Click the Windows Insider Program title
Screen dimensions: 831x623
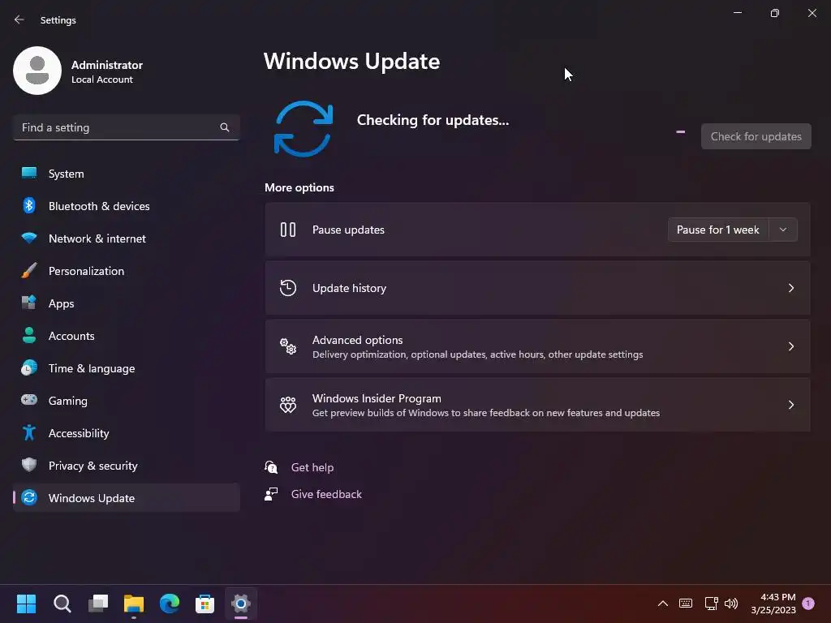[377, 398]
